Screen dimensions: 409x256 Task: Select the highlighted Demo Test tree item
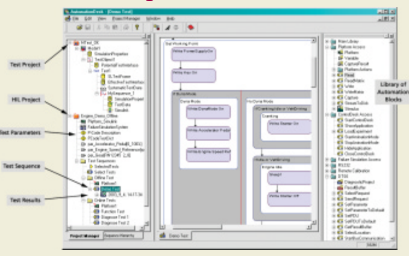pos(110,189)
